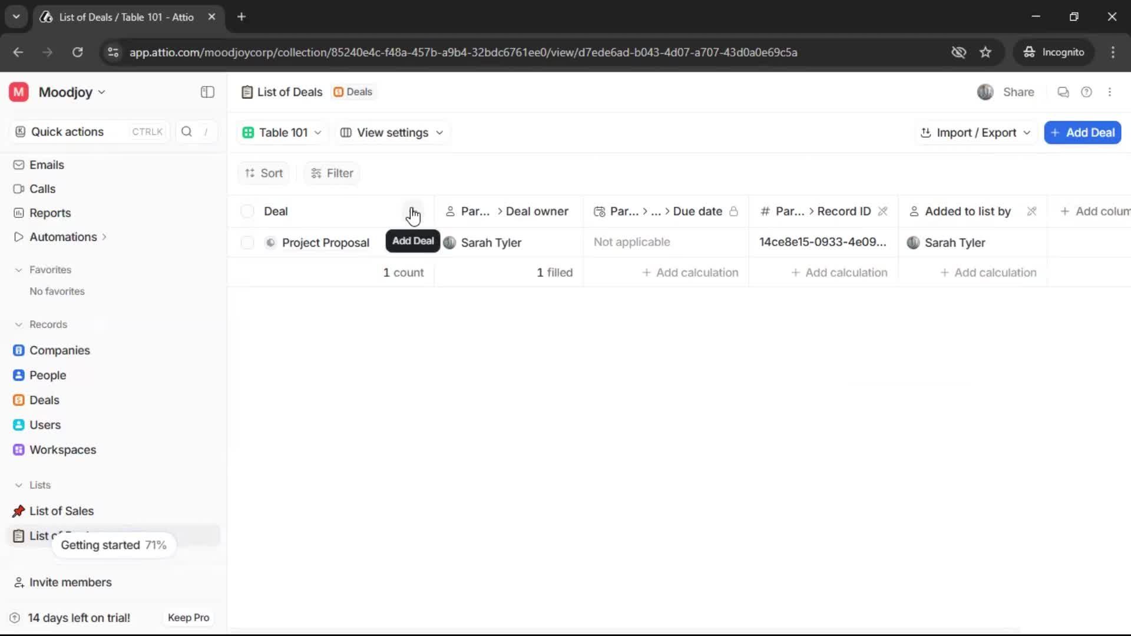Image resolution: width=1131 pixels, height=636 pixels.
Task: Click the help question mark icon
Action: [x=1087, y=92]
